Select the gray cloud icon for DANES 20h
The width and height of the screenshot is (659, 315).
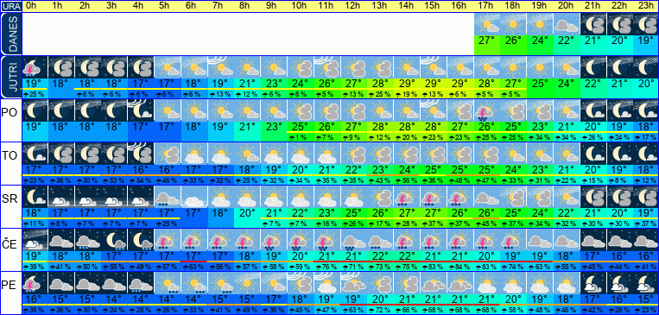point(567,24)
